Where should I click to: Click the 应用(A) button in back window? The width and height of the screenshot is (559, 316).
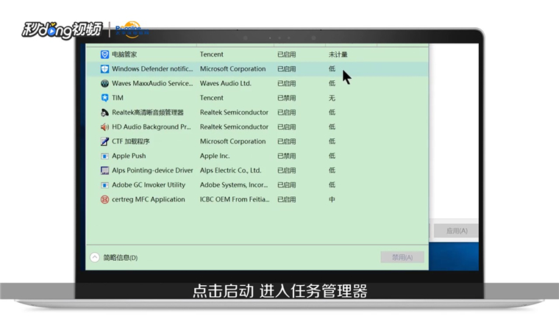pyautogui.click(x=457, y=231)
